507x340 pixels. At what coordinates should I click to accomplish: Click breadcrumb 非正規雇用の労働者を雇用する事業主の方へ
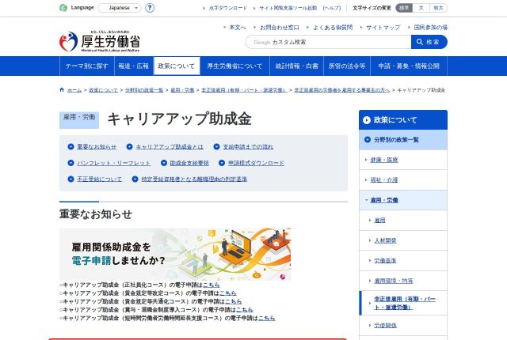point(341,90)
